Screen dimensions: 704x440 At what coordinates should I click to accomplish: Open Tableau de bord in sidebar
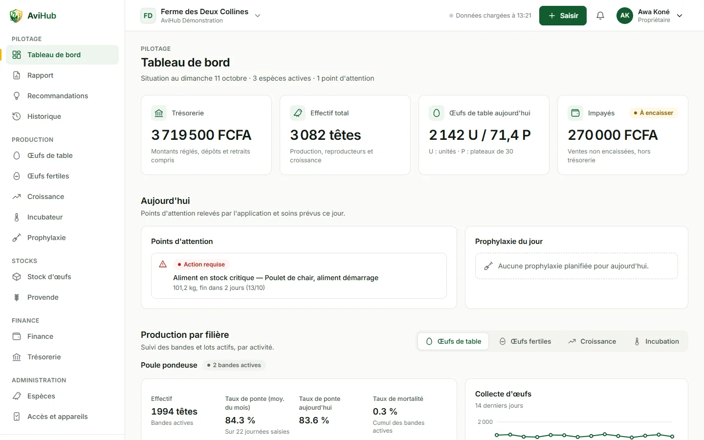click(x=62, y=55)
